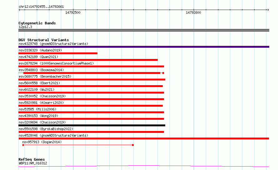Select the red esv3680775 variant bar
Viewport: 278px width, 170px height.
(x=92, y=80)
